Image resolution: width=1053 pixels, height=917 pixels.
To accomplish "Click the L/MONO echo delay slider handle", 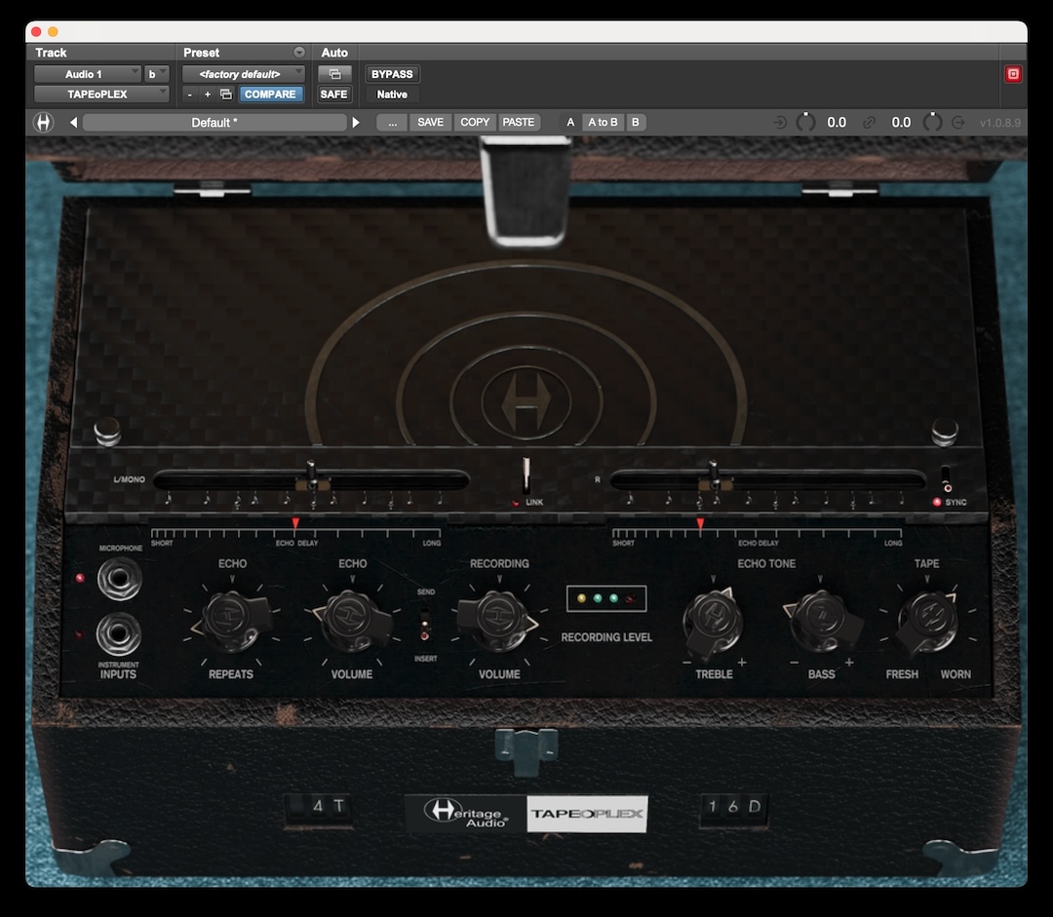I will pyautogui.click(x=312, y=476).
